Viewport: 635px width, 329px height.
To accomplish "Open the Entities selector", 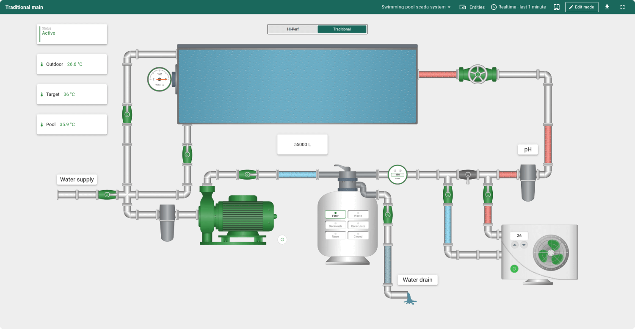I will coord(472,7).
